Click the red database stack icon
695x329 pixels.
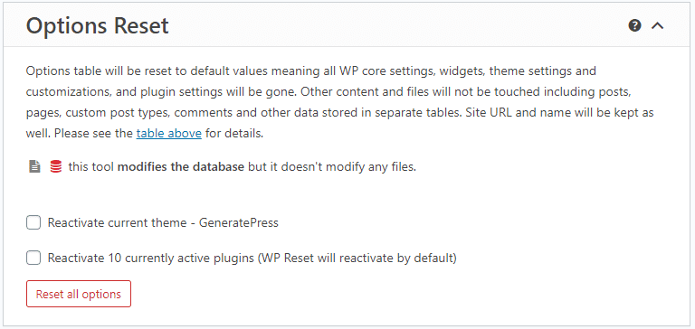coord(56,167)
